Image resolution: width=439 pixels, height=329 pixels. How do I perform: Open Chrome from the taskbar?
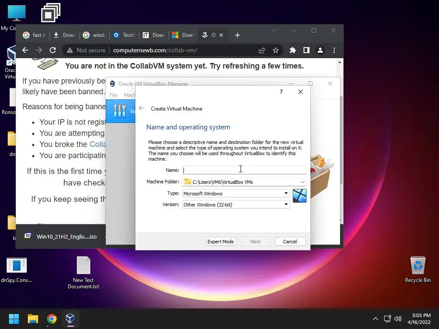52,319
